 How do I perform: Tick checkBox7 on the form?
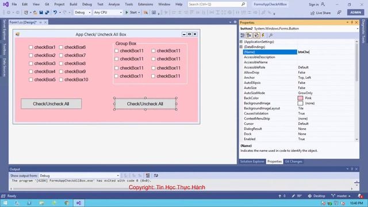point(61,55)
